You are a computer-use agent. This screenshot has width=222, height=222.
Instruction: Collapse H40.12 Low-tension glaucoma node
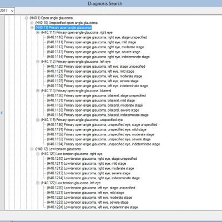tap(32, 149)
